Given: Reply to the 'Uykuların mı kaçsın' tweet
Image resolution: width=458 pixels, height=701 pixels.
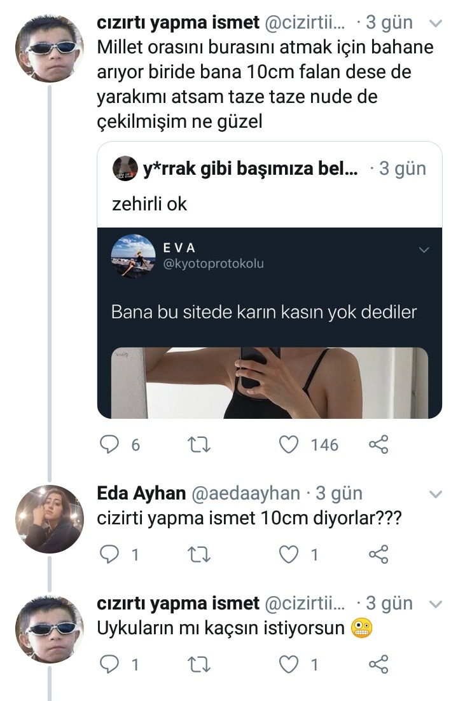Looking at the screenshot, I should (x=110, y=665).
